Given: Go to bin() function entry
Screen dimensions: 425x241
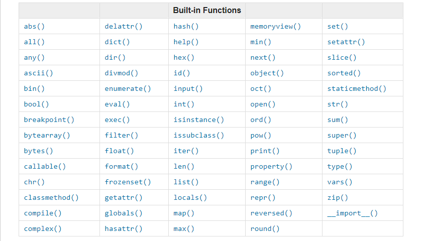Looking at the screenshot, I should tap(34, 88).
